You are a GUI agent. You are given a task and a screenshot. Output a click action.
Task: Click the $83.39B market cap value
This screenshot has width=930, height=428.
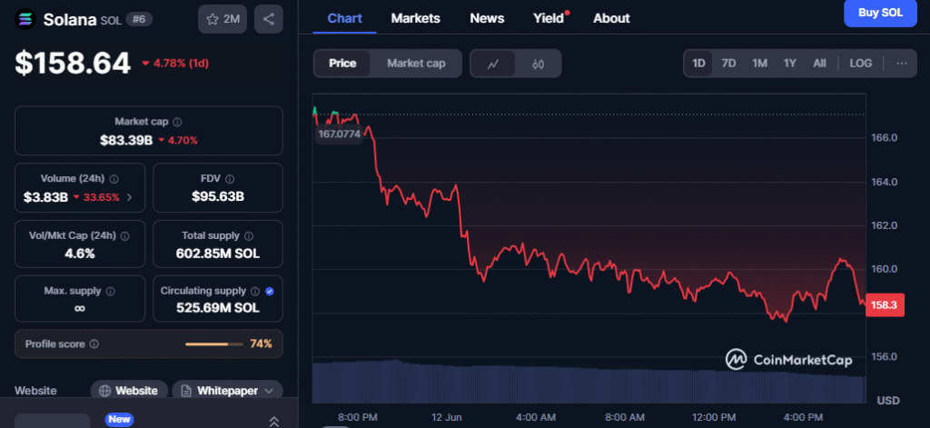tap(125, 141)
